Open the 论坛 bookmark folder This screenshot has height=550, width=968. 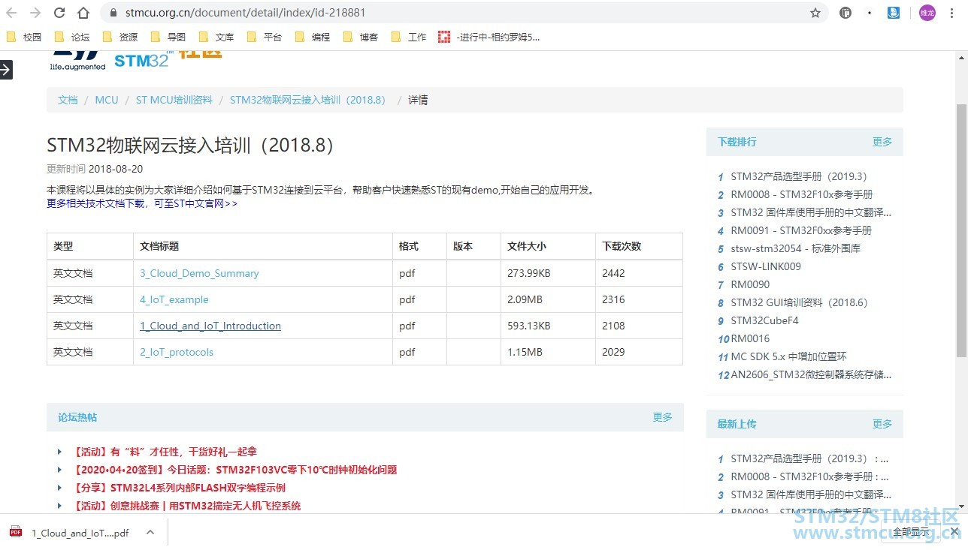pyautogui.click(x=72, y=37)
